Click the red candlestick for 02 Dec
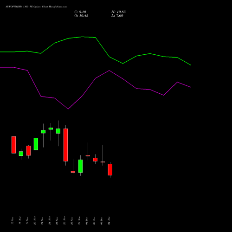 pos(95,160)
